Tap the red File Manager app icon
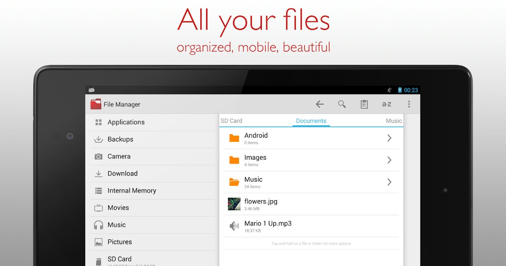Screen dimensions: 506x266 point(96,104)
